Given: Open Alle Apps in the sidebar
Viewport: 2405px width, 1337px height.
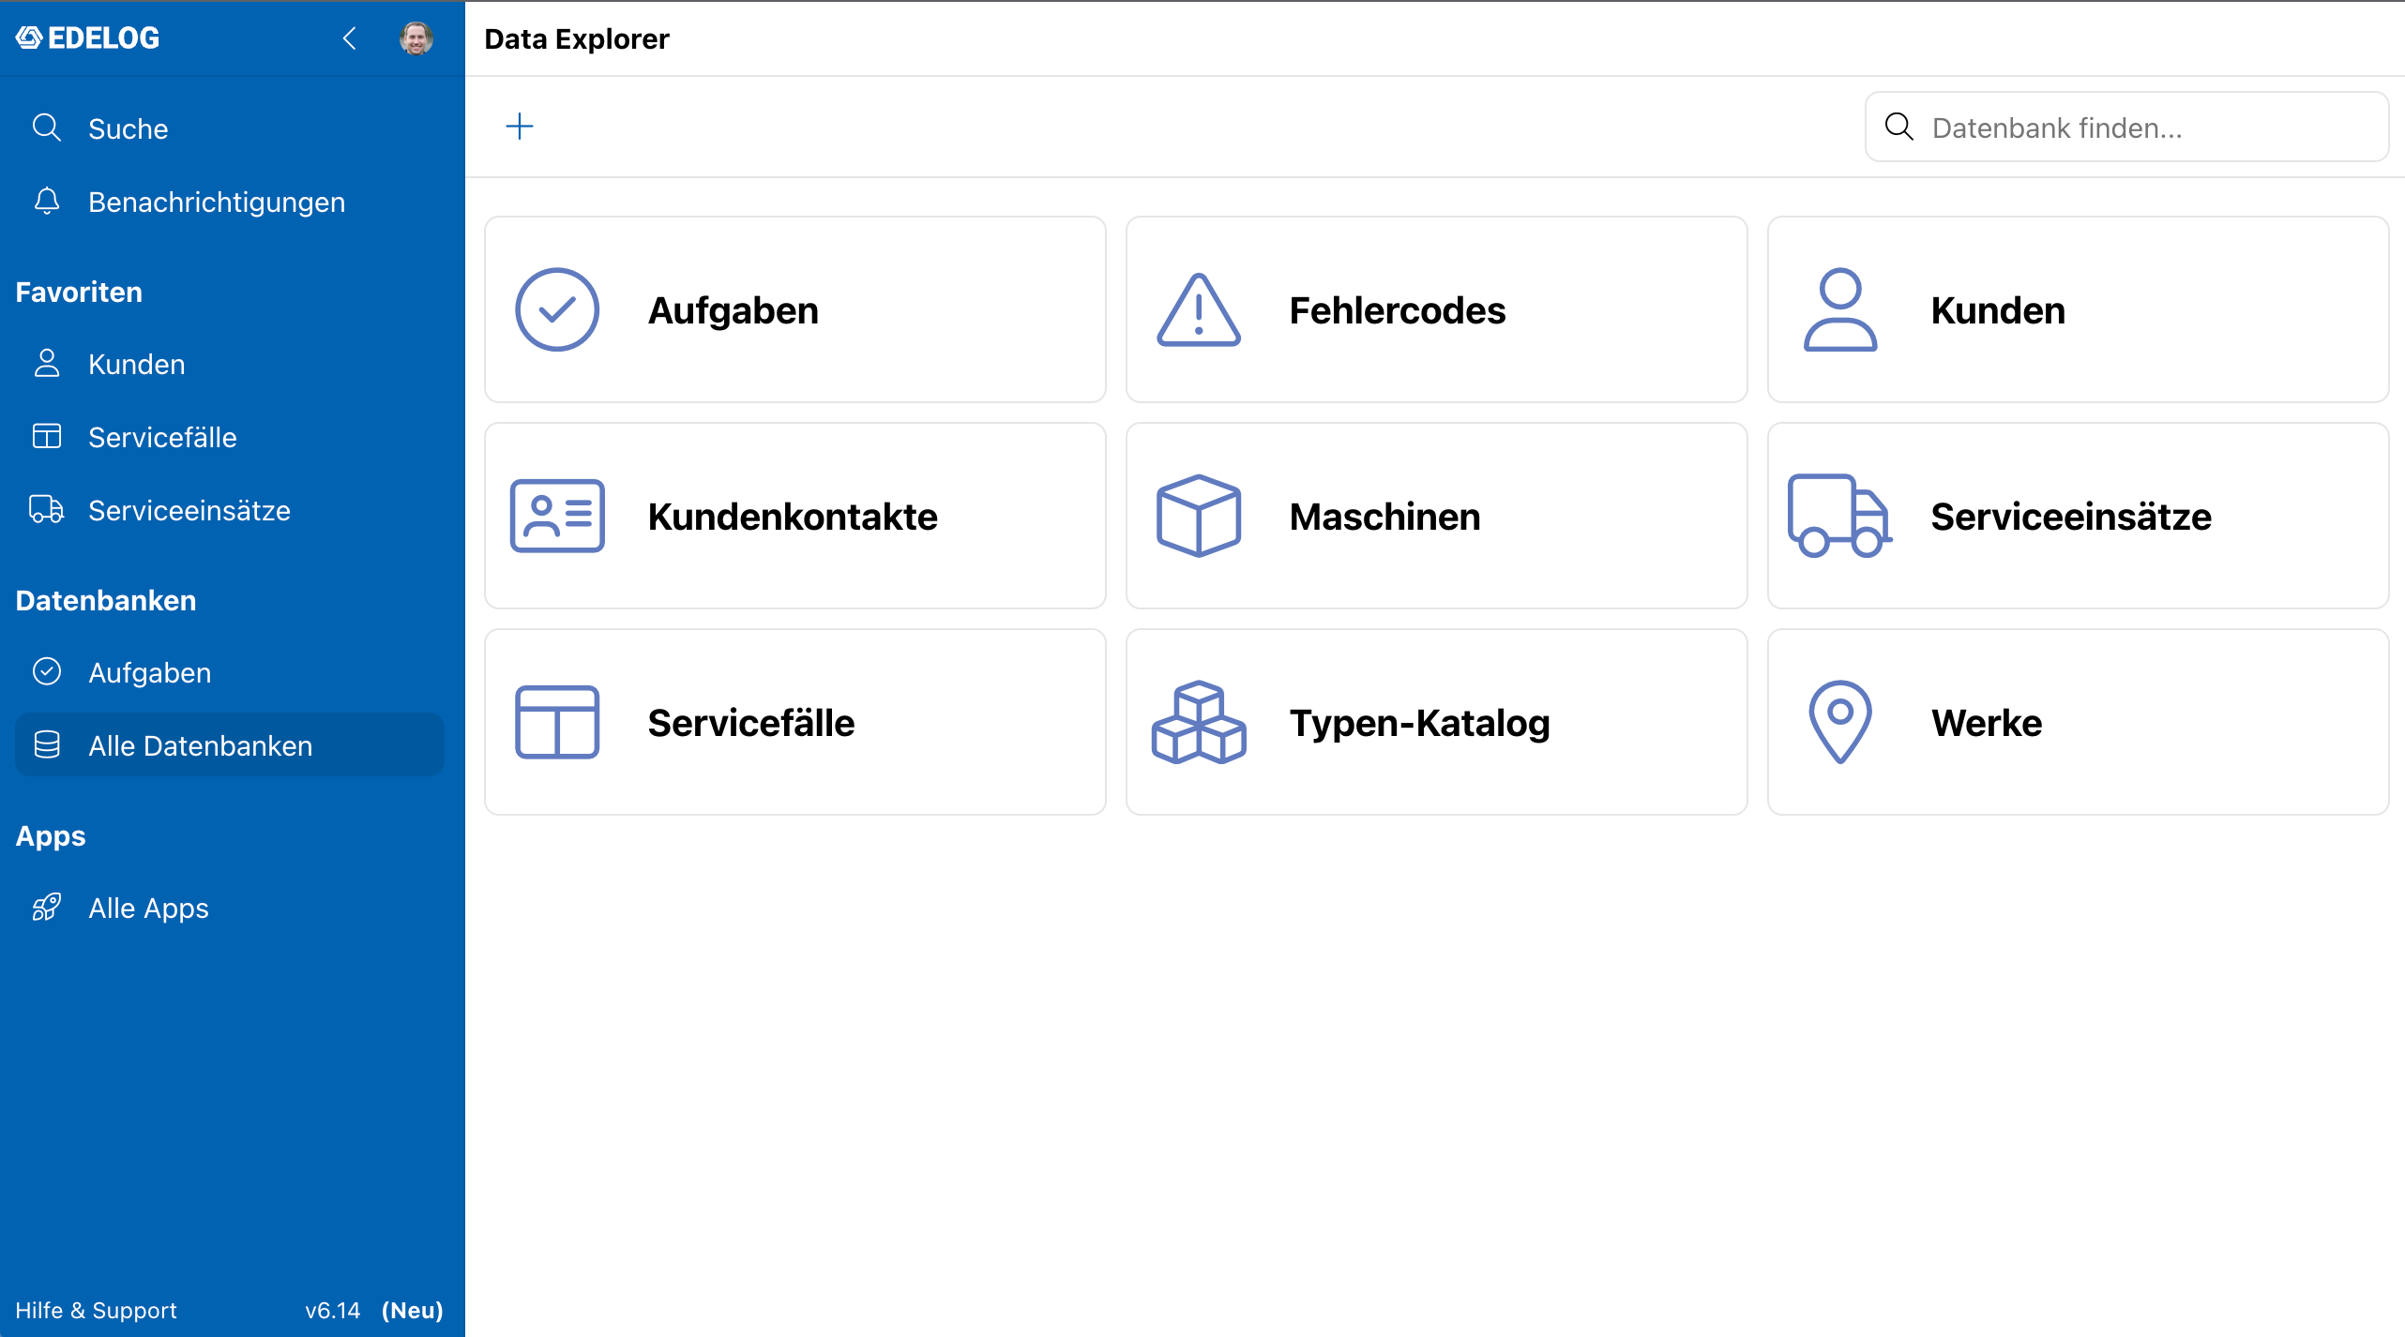Looking at the screenshot, I should tap(230, 908).
